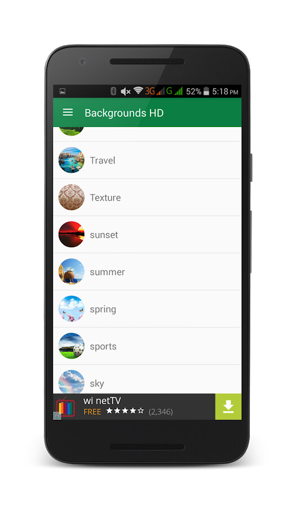Open the Texture pattern thumbnail
Image resolution: width=296 pixels, height=508 pixels.
pos(72,198)
